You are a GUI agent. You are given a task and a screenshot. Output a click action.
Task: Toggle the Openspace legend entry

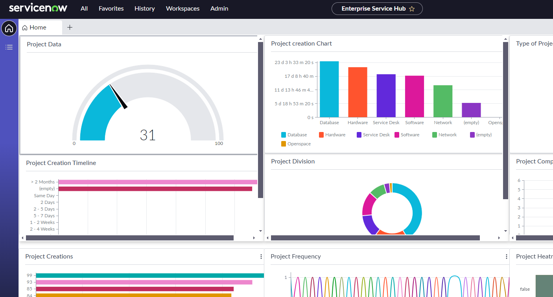[x=295, y=144]
